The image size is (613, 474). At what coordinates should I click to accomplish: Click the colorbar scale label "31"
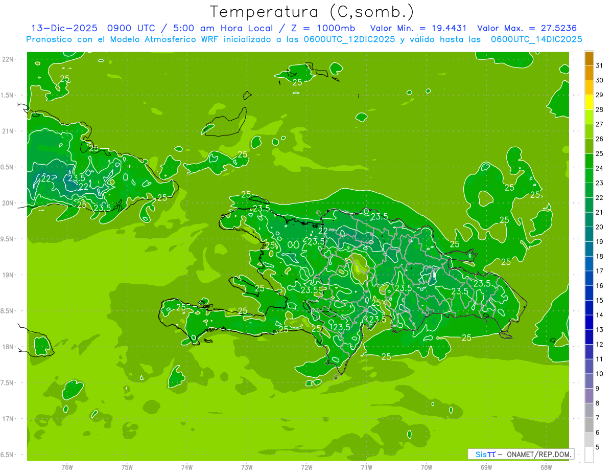pos(600,65)
